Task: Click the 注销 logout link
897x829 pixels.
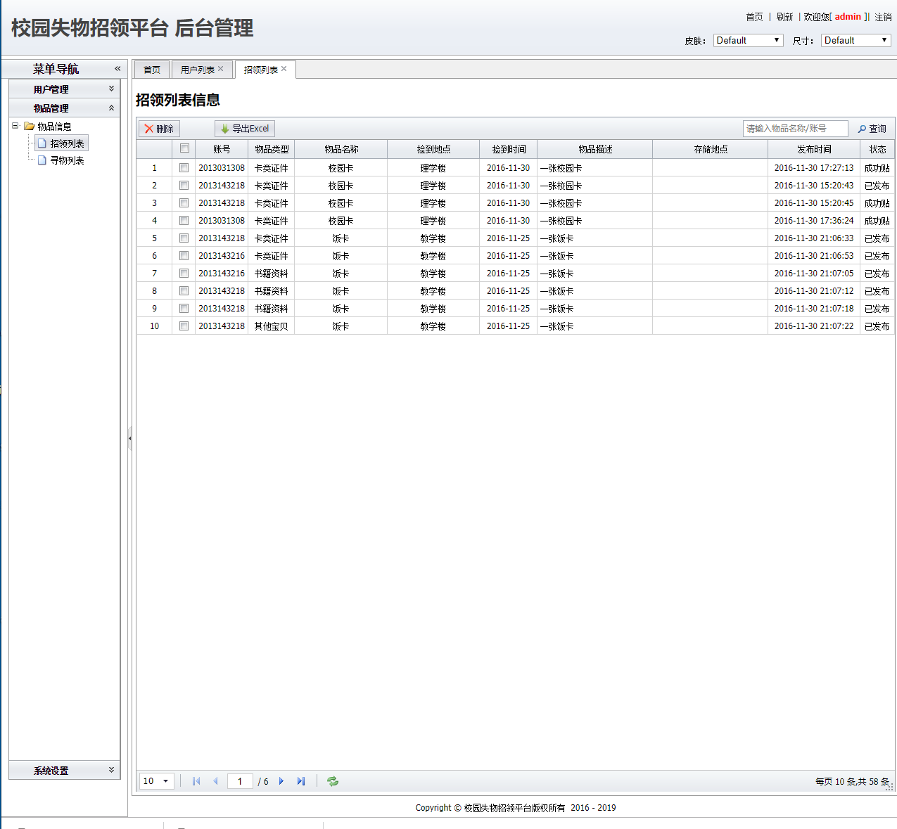Action: click(x=883, y=17)
